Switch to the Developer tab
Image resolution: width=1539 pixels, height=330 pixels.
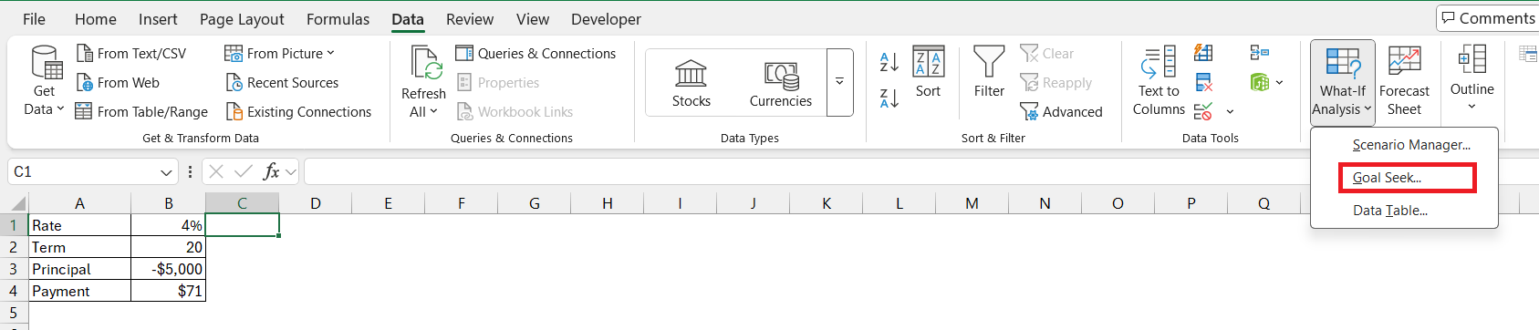coord(606,19)
